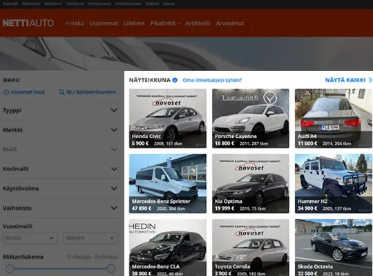Click the Näytä kaikki link
This screenshot has height=276, width=373.
click(x=345, y=80)
